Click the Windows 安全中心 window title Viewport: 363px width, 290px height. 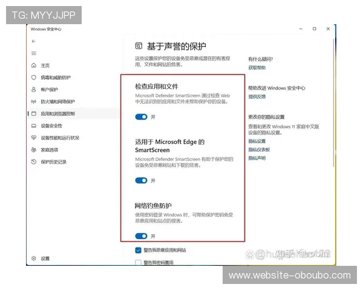pyautogui.click(x=46, y=29)
